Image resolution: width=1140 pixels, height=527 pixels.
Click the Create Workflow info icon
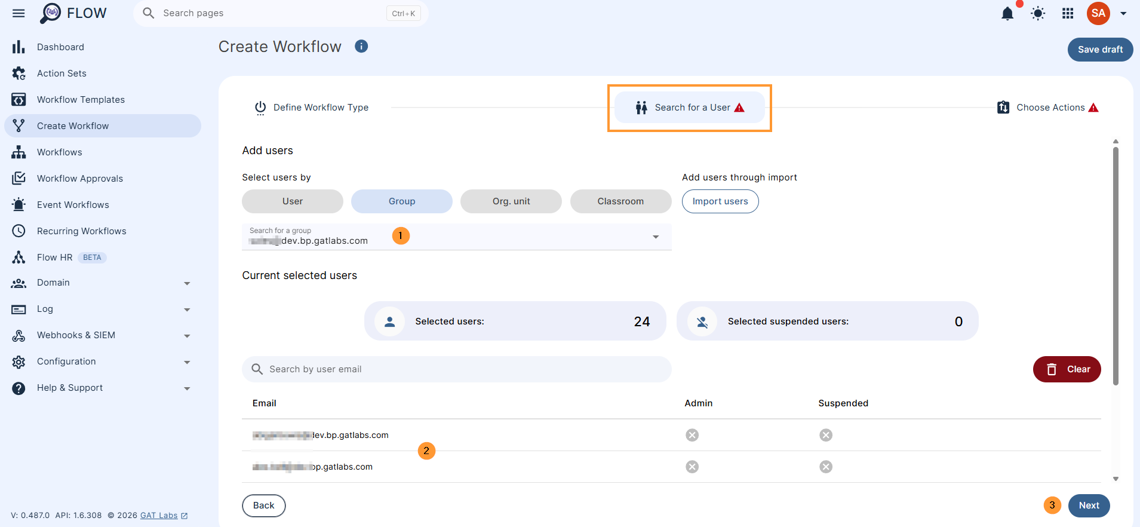(x=361, y=46)
